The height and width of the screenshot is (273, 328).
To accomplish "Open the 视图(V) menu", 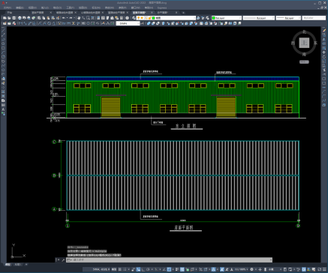I will point(32,7).
